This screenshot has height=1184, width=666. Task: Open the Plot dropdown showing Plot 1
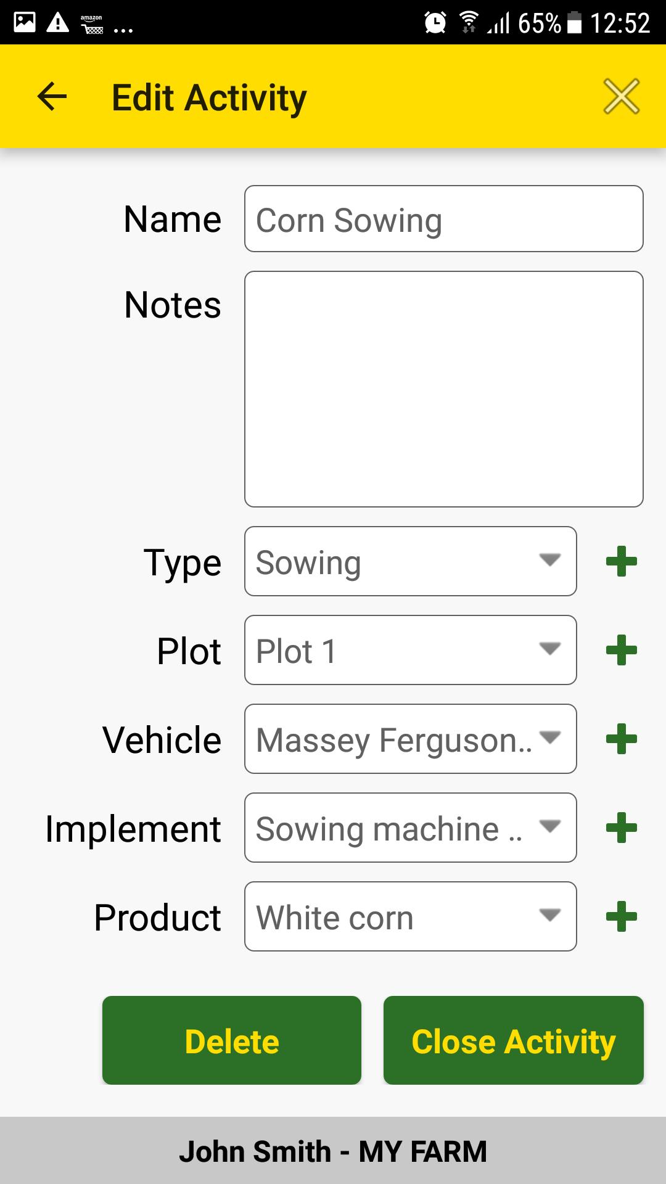coord(411,650)
